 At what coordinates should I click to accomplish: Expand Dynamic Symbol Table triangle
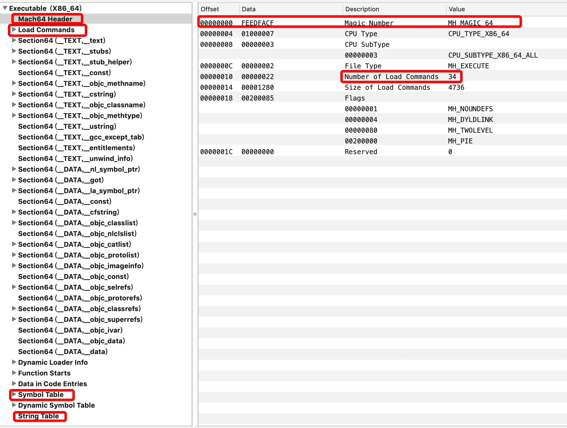[14, 405]
